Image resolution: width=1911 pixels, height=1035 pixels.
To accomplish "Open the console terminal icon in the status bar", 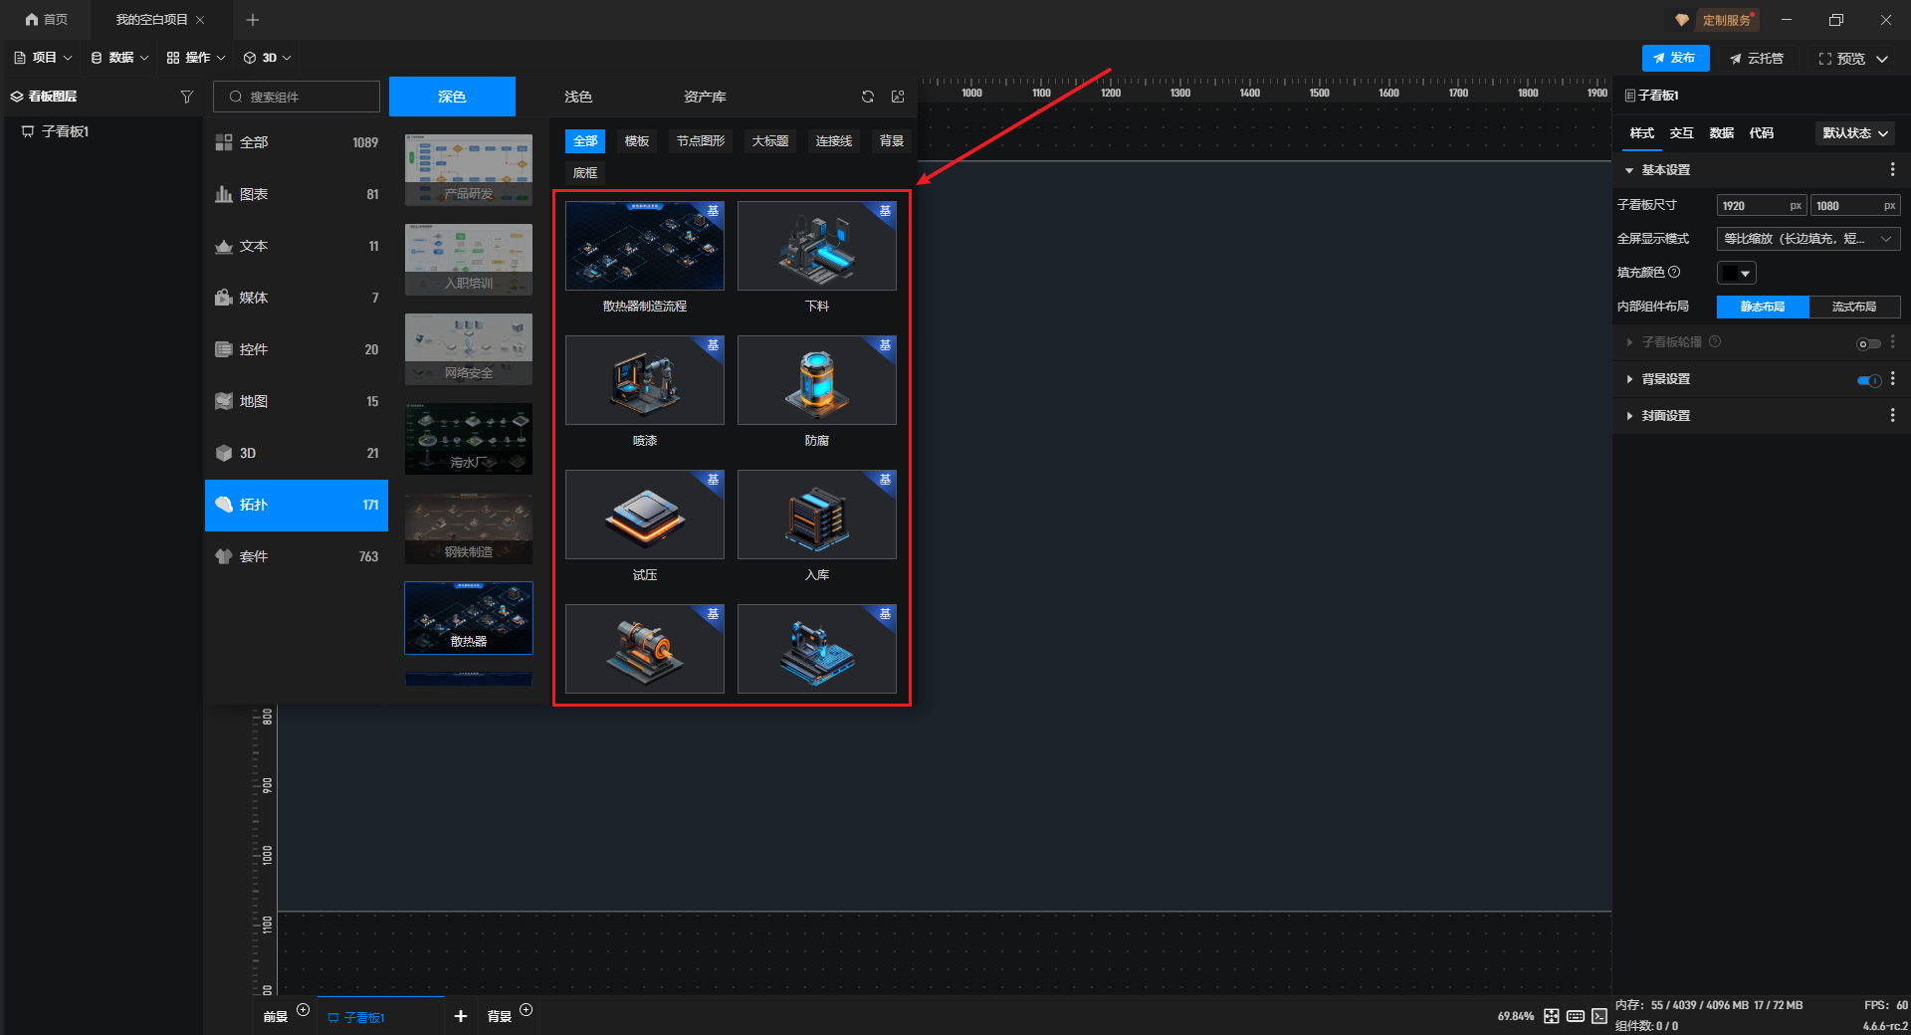I will [x=1599, y=1016].
